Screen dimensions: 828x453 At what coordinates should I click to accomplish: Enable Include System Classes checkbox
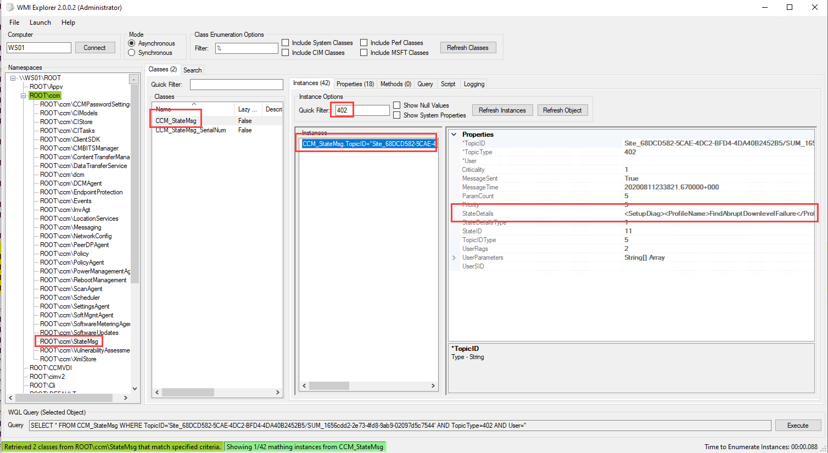[286, 43]
